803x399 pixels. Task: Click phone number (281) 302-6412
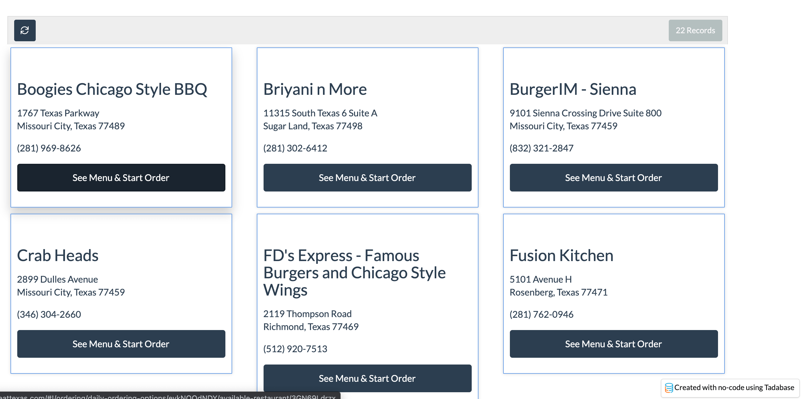click(x=295, y=148)
